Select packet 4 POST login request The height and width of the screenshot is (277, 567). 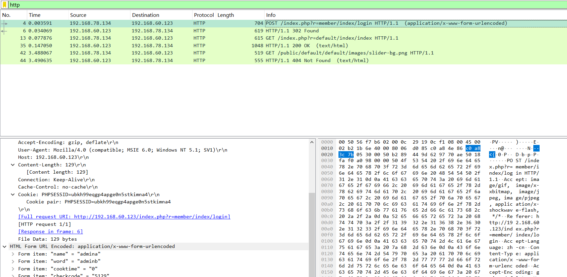coord(283,23)
